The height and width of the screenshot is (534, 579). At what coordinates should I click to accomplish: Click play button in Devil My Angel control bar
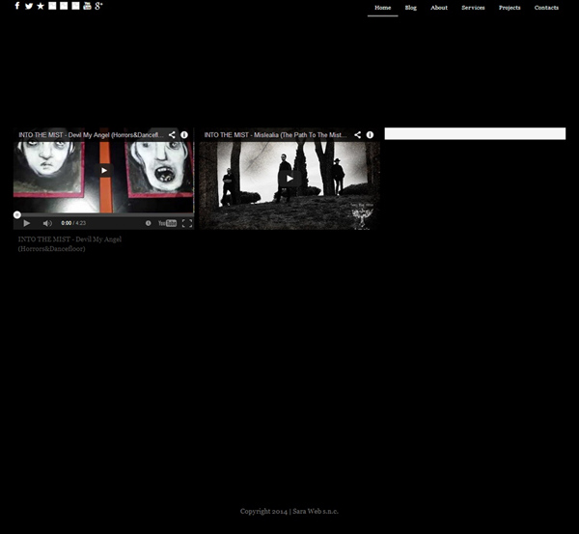tap(27, 223)
